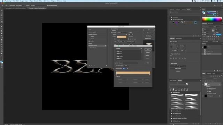Delete state using History panel trash icon

click(x=220, y=71)
